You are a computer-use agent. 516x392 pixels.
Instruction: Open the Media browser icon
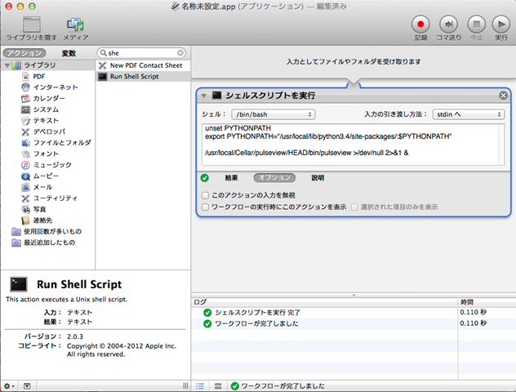pos(76,24)
